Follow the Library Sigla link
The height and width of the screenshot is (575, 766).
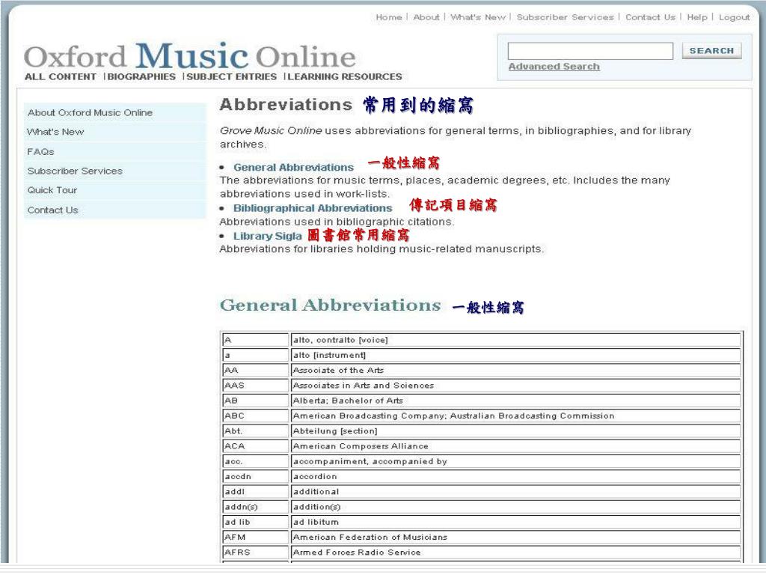(267, 236)
